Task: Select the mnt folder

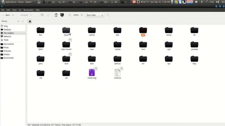Action: coord(143,44)
